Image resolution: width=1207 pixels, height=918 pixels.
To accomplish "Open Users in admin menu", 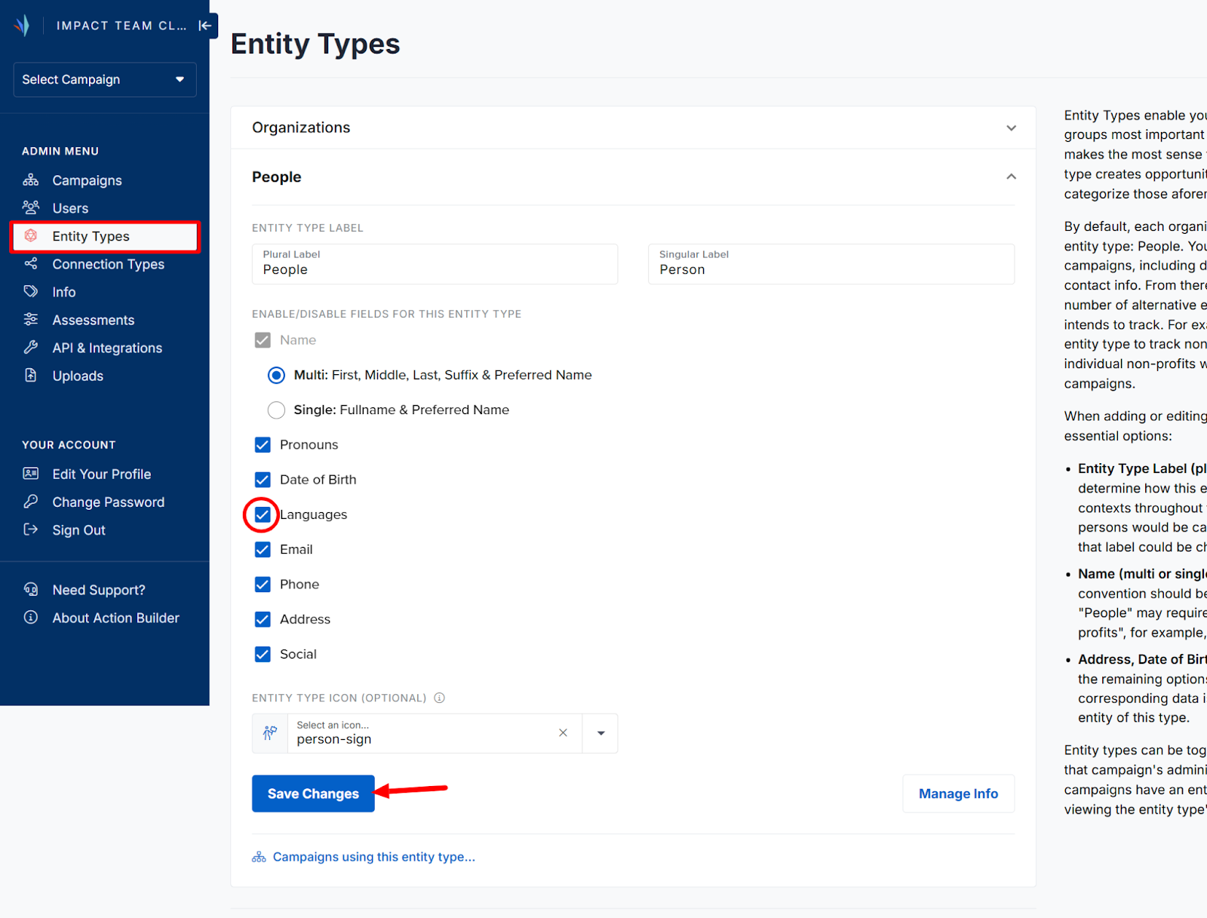I will 71,208.
